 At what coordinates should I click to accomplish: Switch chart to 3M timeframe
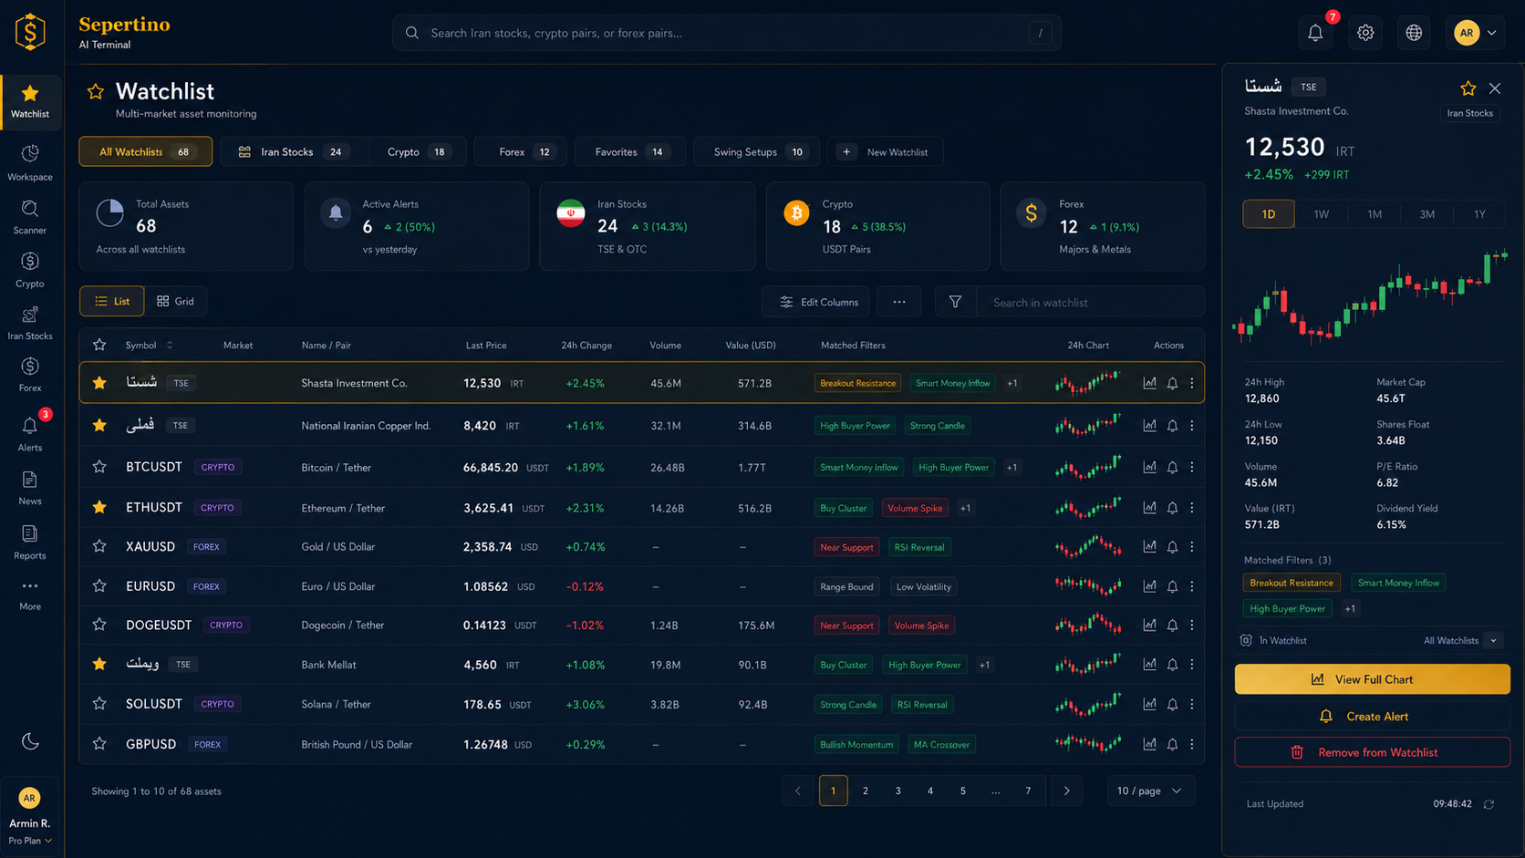(x=1426, y=214)
